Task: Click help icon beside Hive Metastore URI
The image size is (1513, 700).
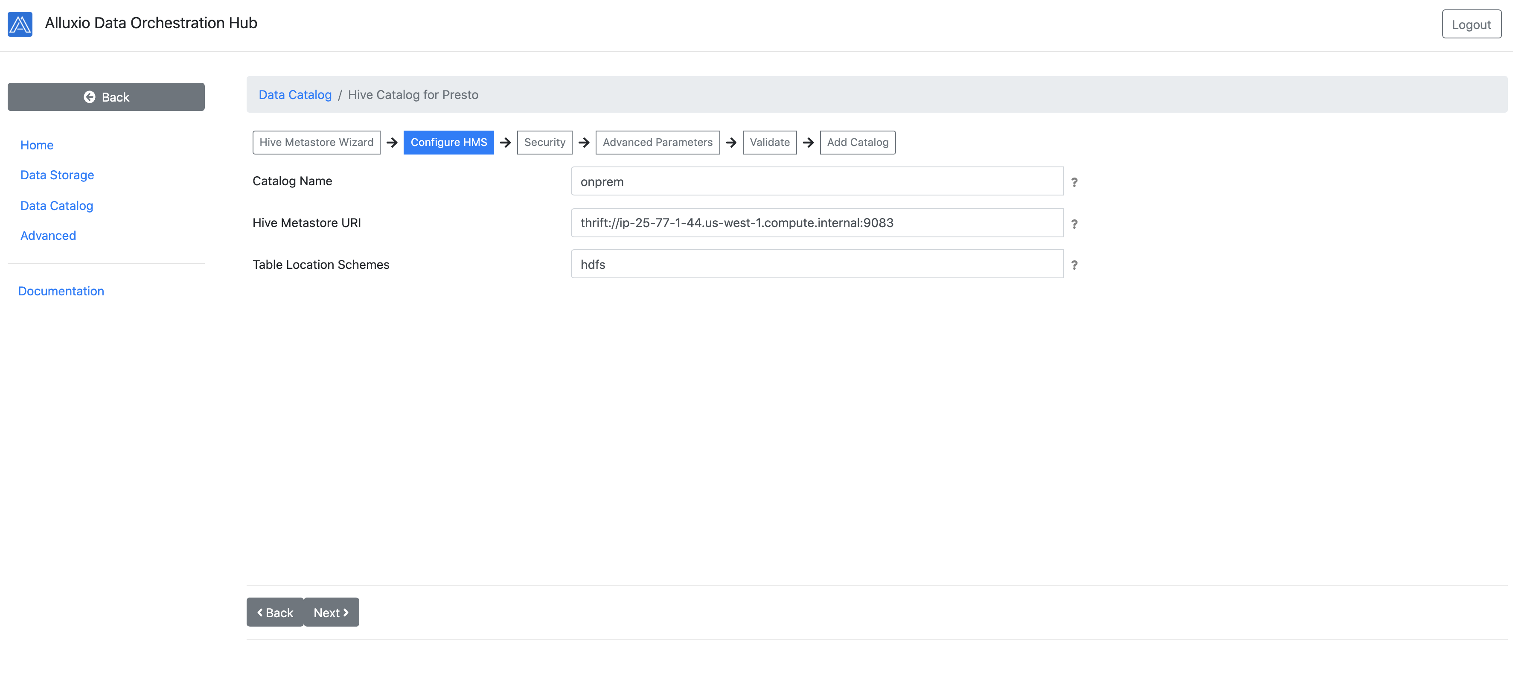Action: coord(1074,224)
